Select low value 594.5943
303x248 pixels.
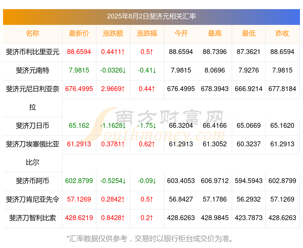[x=249, y=181]
